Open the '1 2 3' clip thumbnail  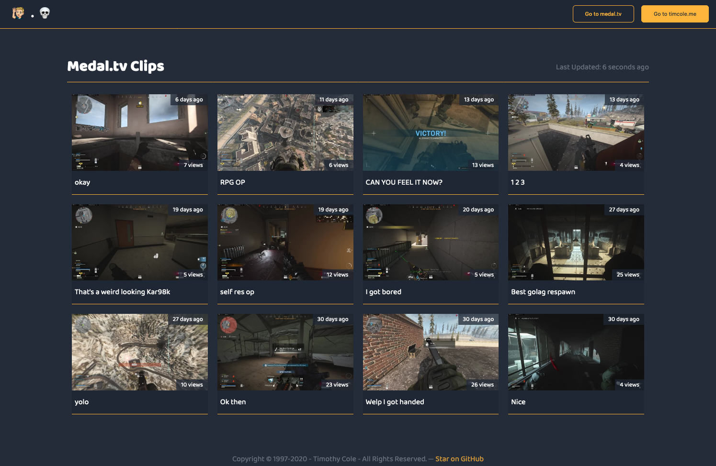[x=576, y=133]
